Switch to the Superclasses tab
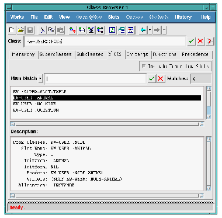This screenshot has width=222, height=218. pos(56,54)
